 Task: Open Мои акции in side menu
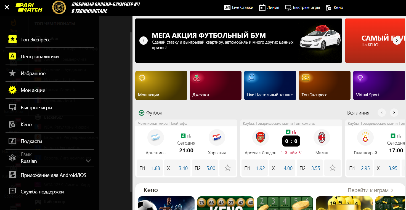tap(50, 90)
